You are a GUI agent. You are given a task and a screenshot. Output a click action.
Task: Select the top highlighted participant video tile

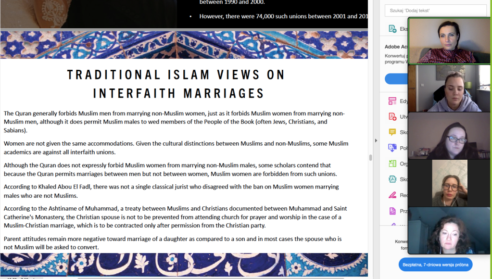tap(449, 41)
